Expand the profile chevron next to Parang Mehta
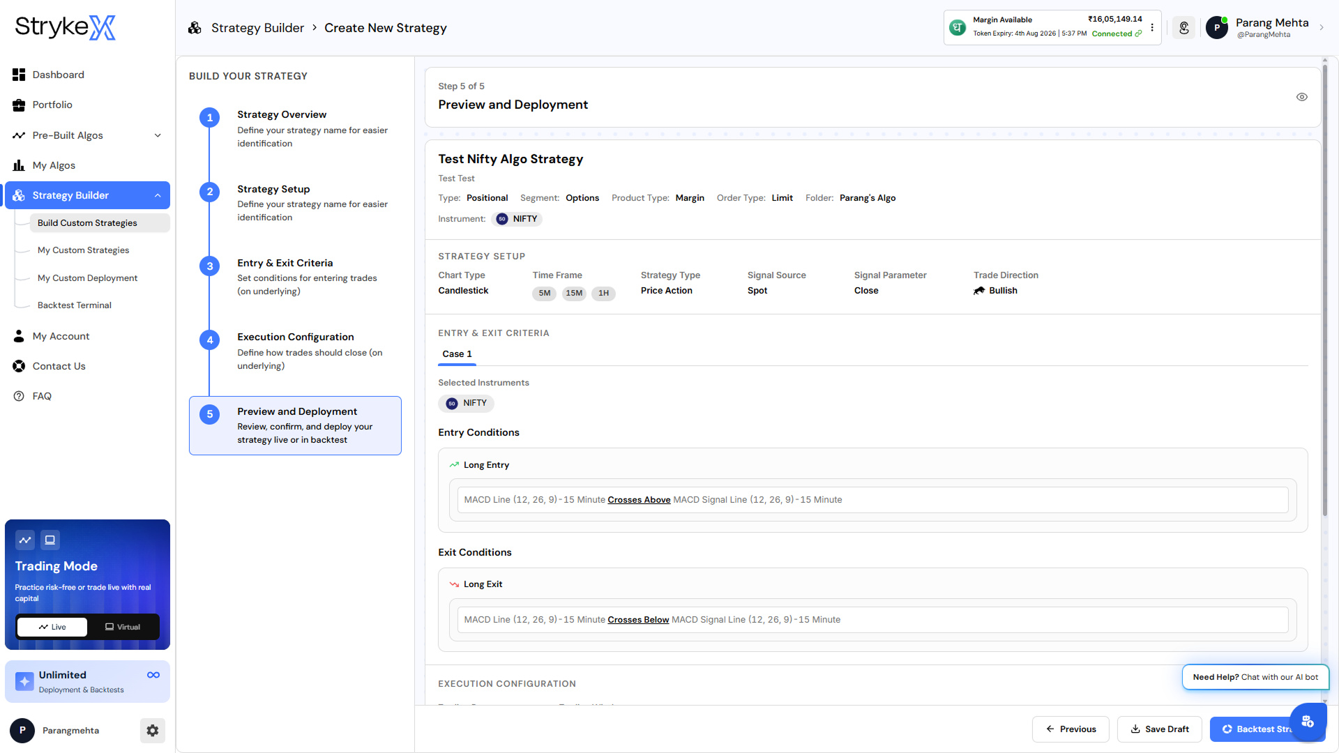1339x753 pixels. (1321, 28)
